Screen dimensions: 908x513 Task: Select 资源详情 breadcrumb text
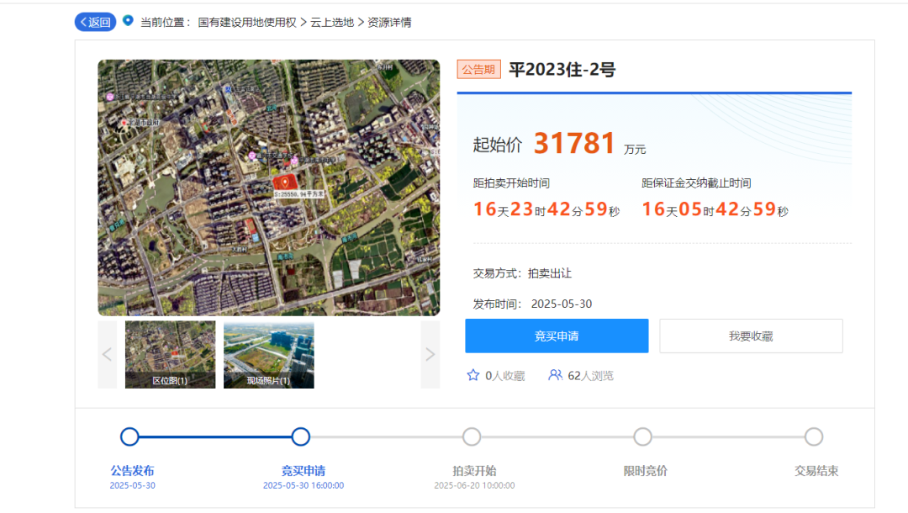(x=389, y=23)
